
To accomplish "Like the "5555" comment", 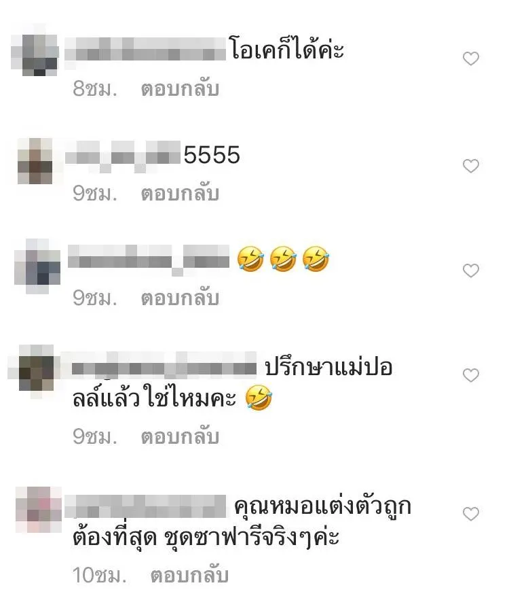I will pos(471,166).
